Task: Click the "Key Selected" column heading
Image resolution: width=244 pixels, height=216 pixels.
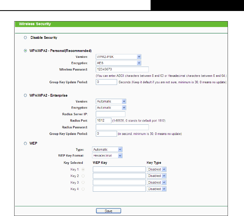Action: pos(73,163)
